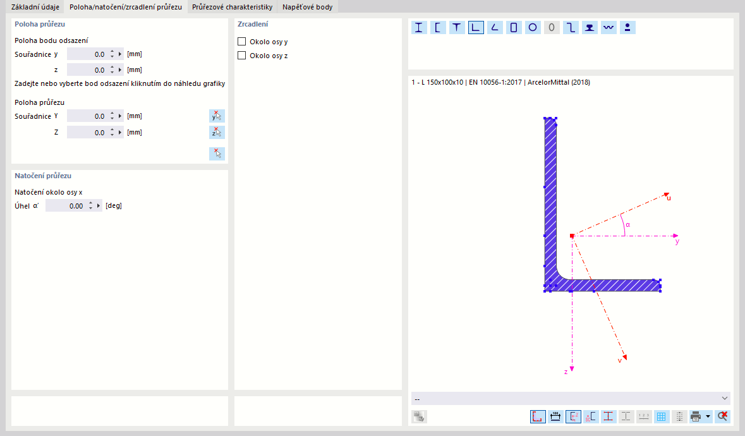Click the pick-point cursor button below Z

[x=217, y=154]
